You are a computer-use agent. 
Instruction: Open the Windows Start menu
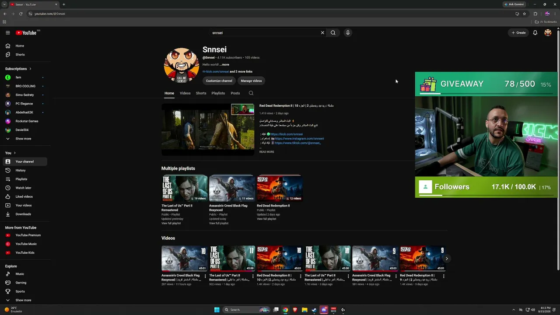tap(217, 310)
